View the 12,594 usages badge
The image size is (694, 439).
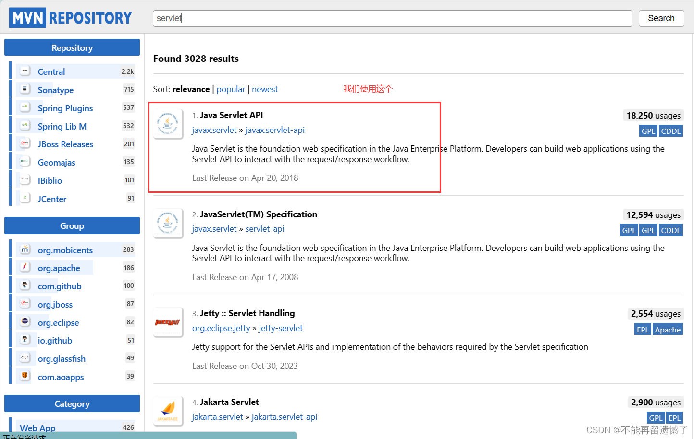click(x=654, y=215)
